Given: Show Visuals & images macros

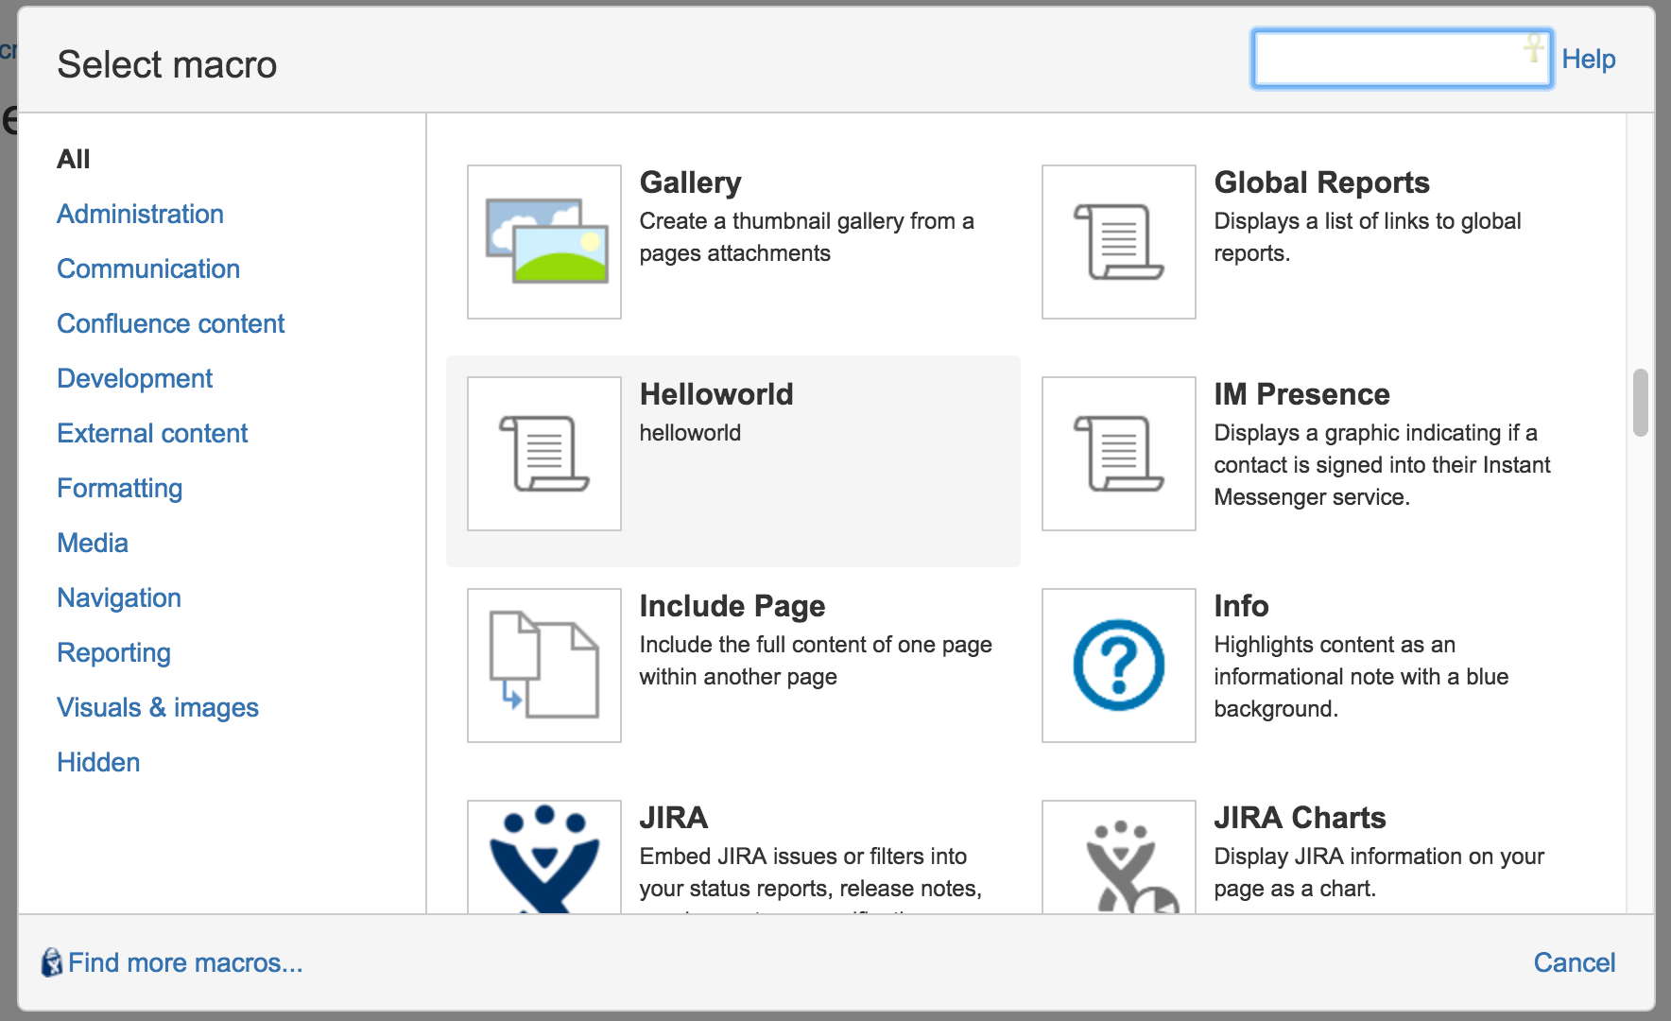Looking at the screenshot, I should point(157,707).
